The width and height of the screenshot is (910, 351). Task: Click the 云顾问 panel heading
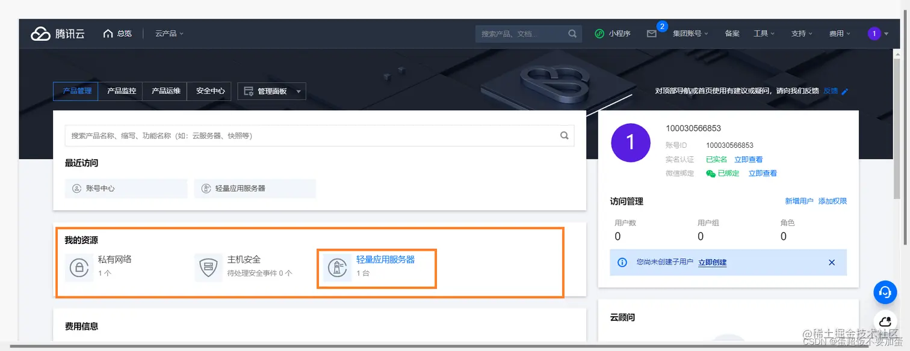(x=622, y=317)
